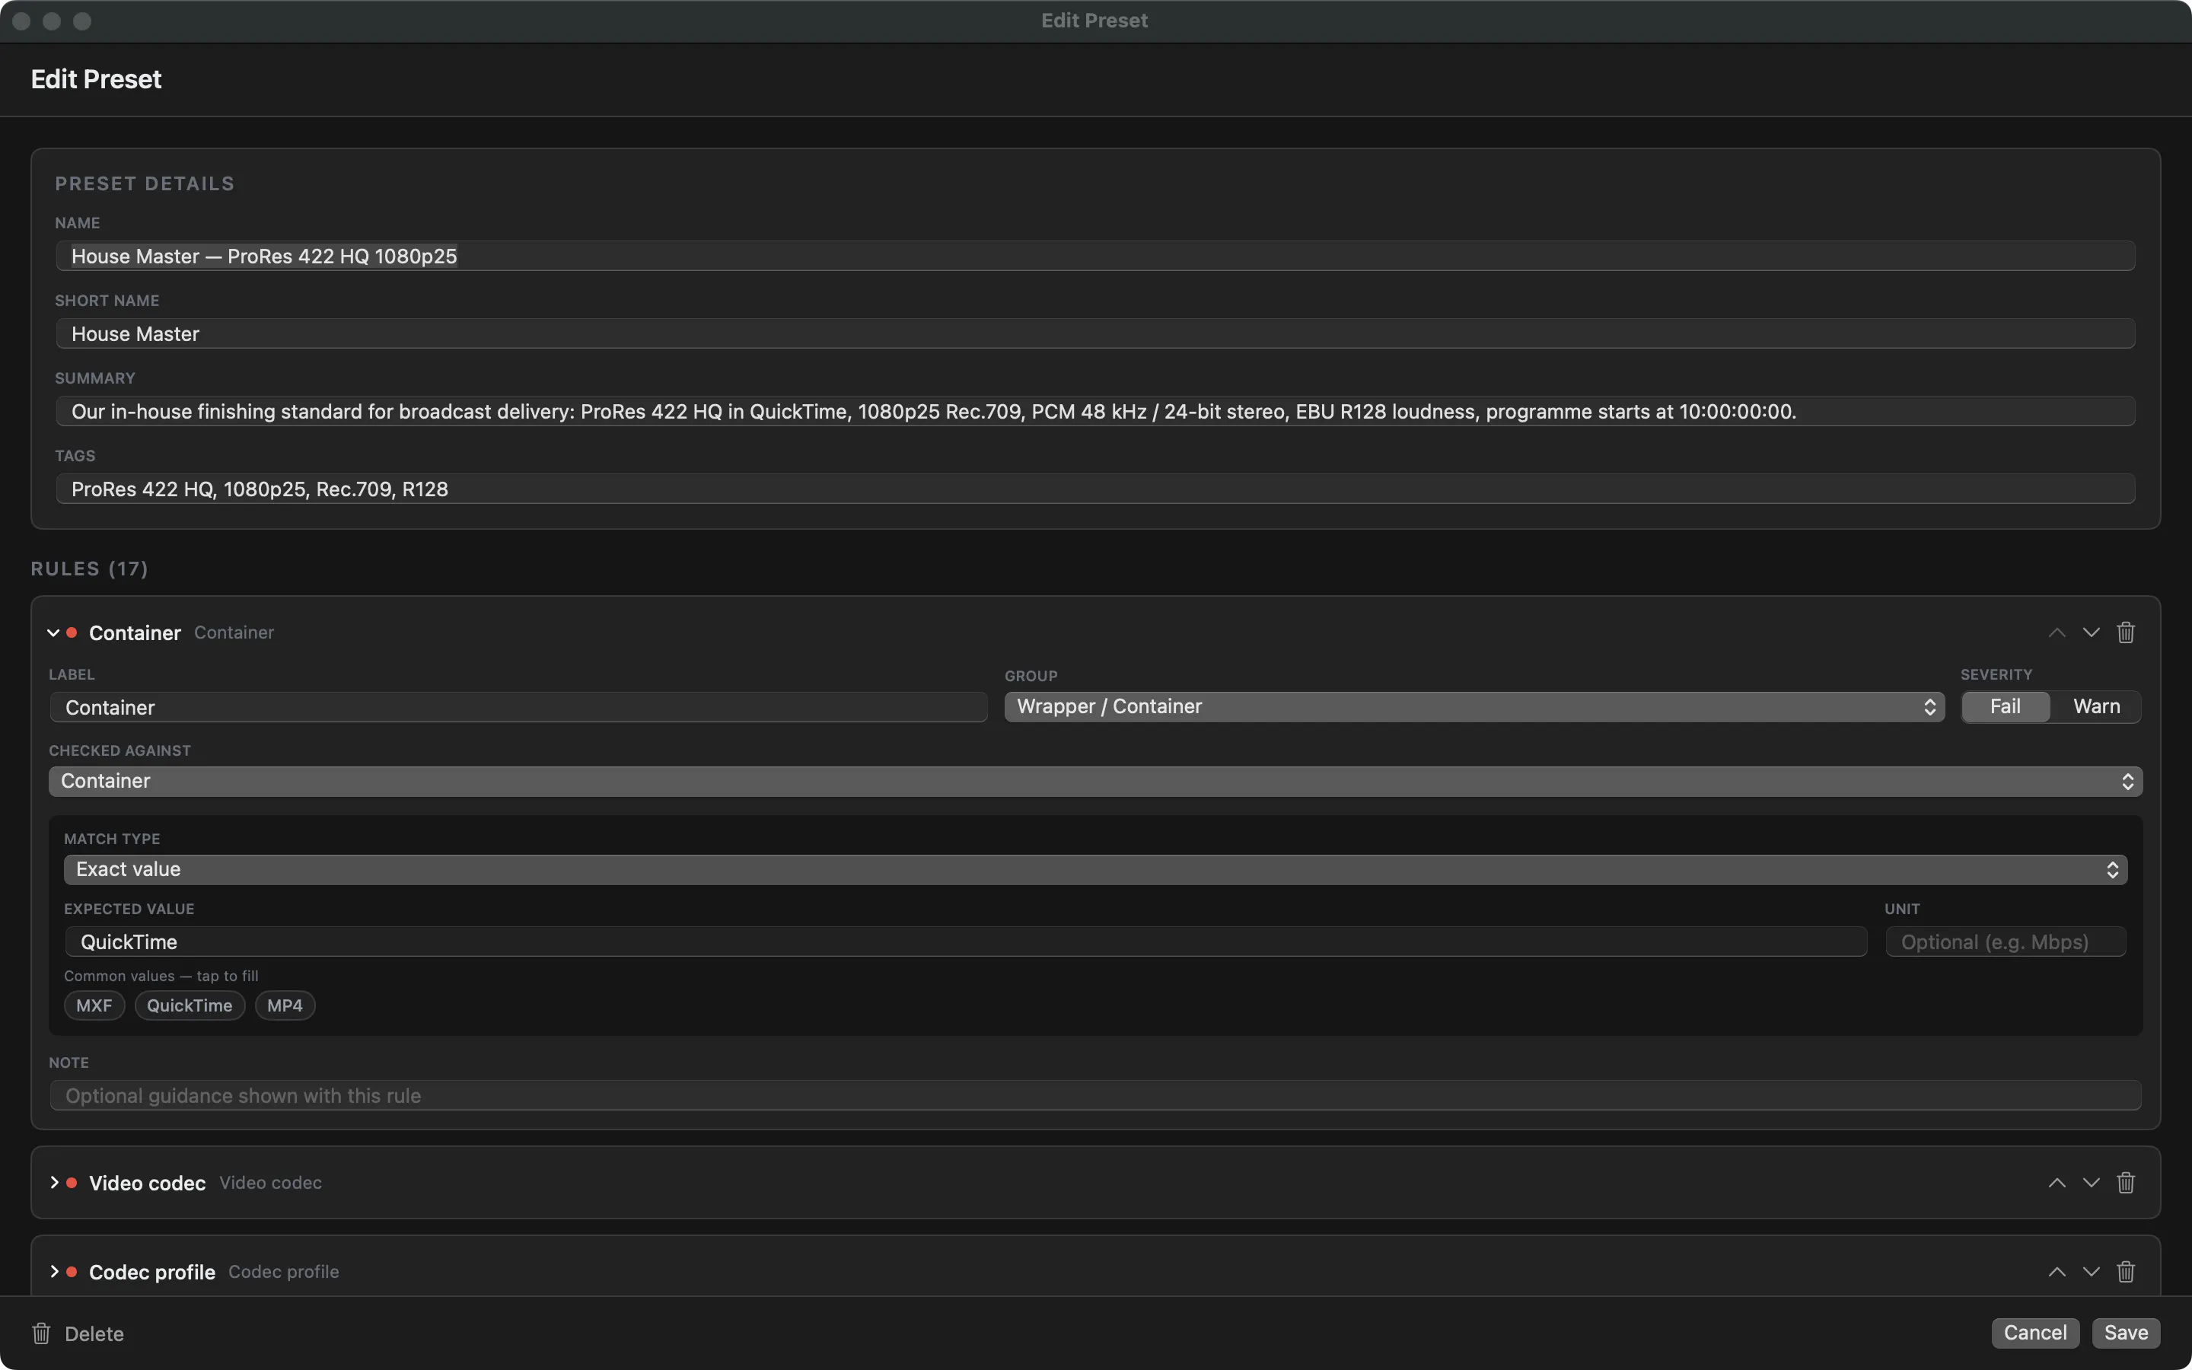Edit the Summary field
The height and width of the screenshot is (1370, 2192).
[1095, 411]
